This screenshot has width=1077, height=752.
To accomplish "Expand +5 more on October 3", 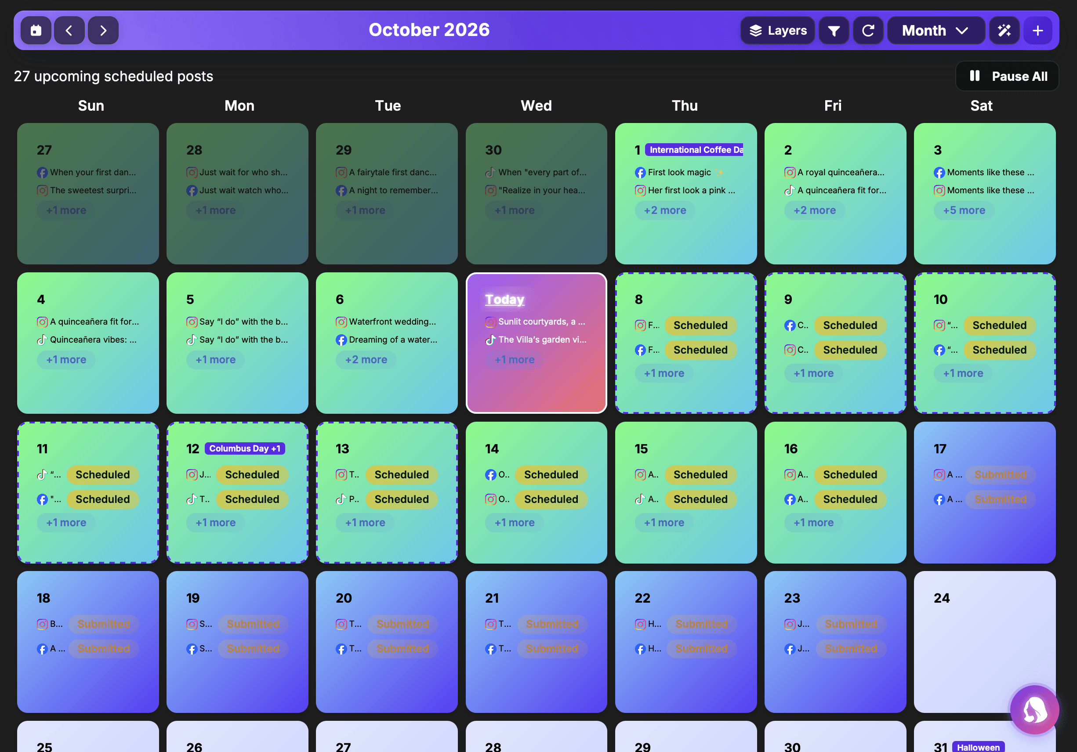I will pos(964,210).
